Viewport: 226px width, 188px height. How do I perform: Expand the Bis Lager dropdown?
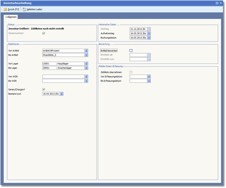pyautogui.click(x=86, y=68)
